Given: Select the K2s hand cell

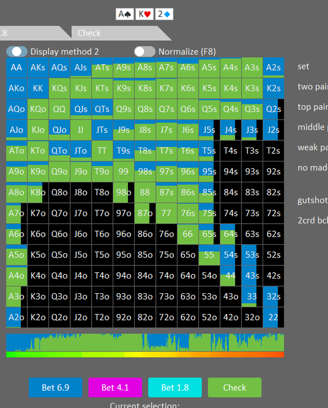Looking at the screenshot, I should pos(274,88).
